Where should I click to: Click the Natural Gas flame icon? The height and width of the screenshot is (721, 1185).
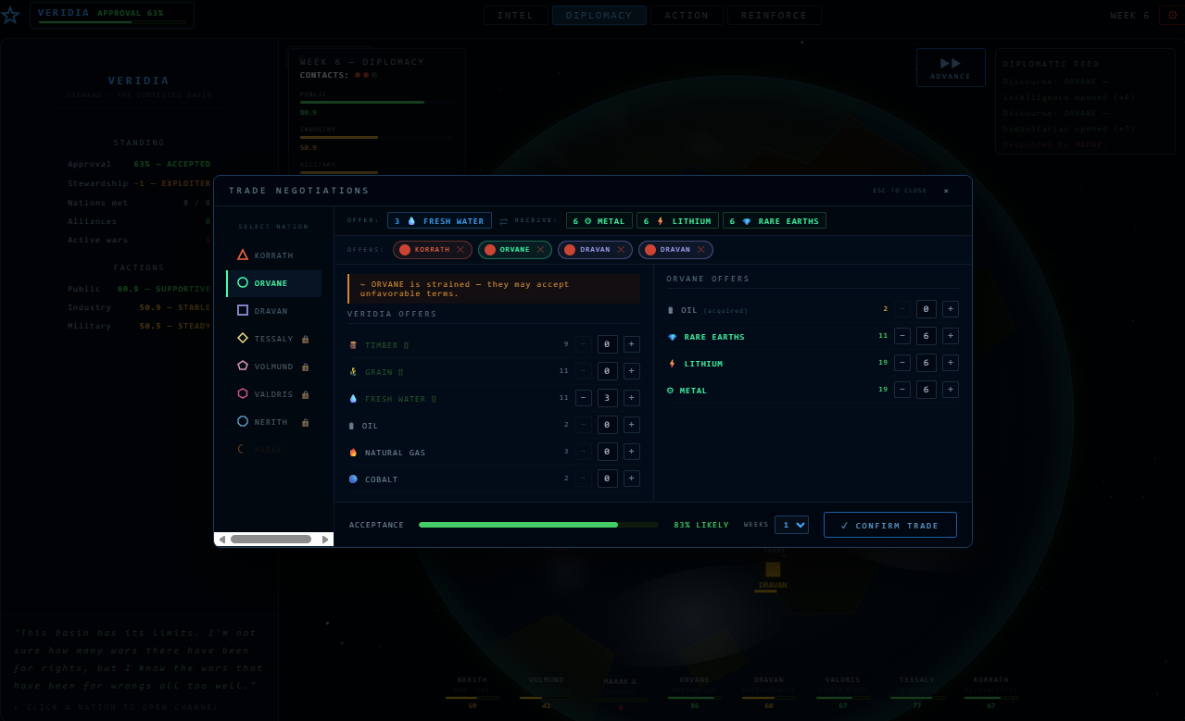point(353,452)
